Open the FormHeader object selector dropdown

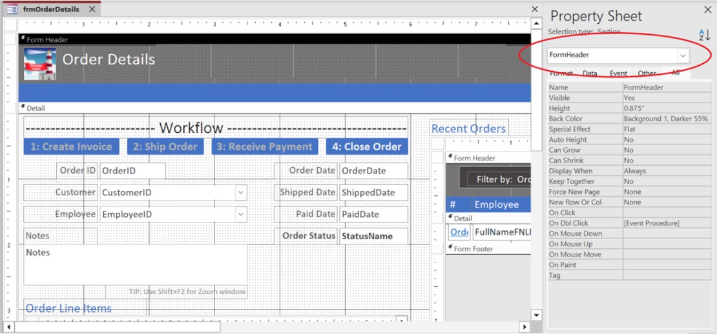683,55
